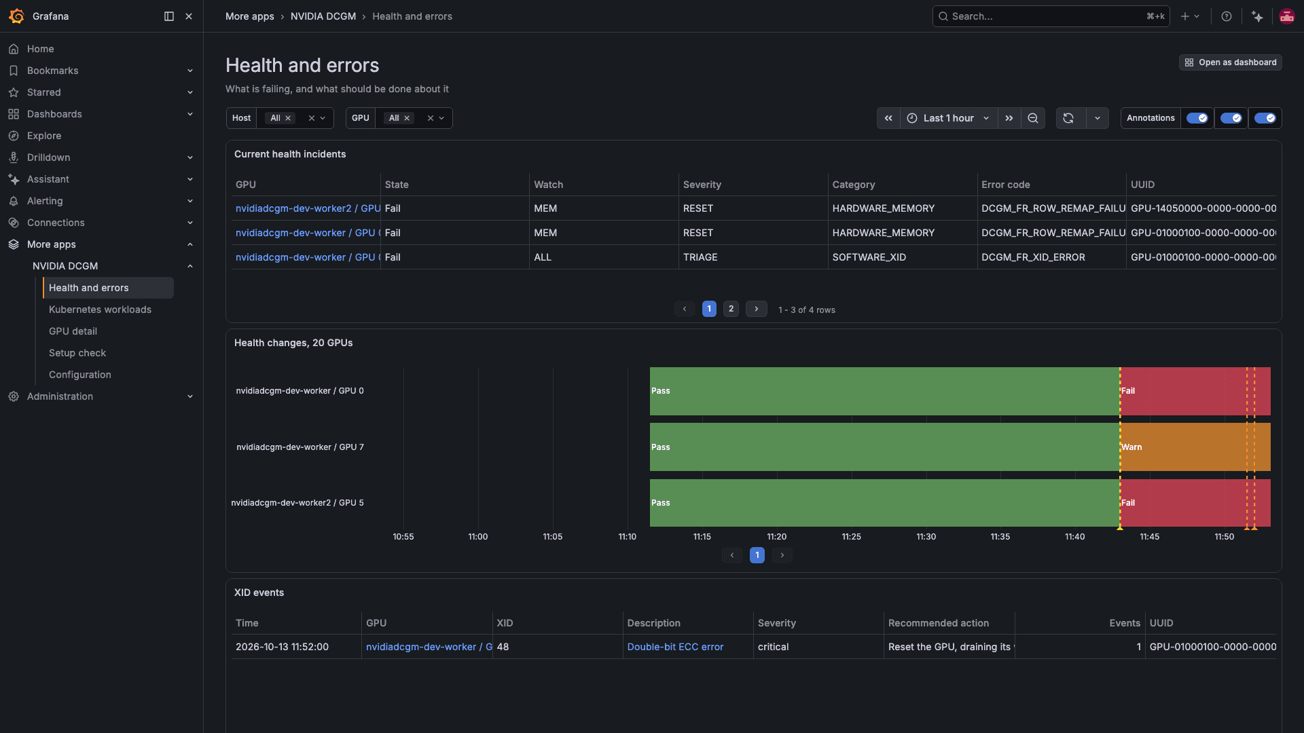Click the Warn segment for GPU 7

point(1195,447)
